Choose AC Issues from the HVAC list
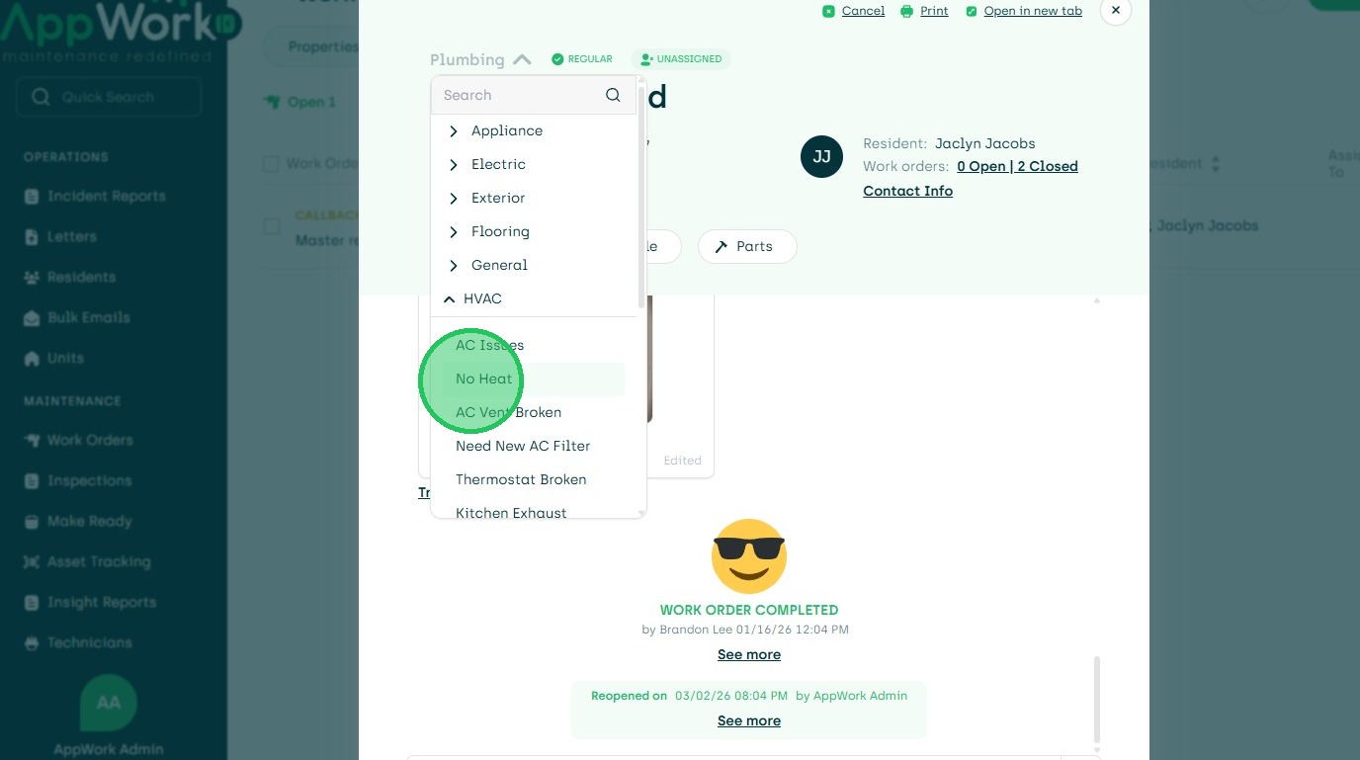 (490, 345)
